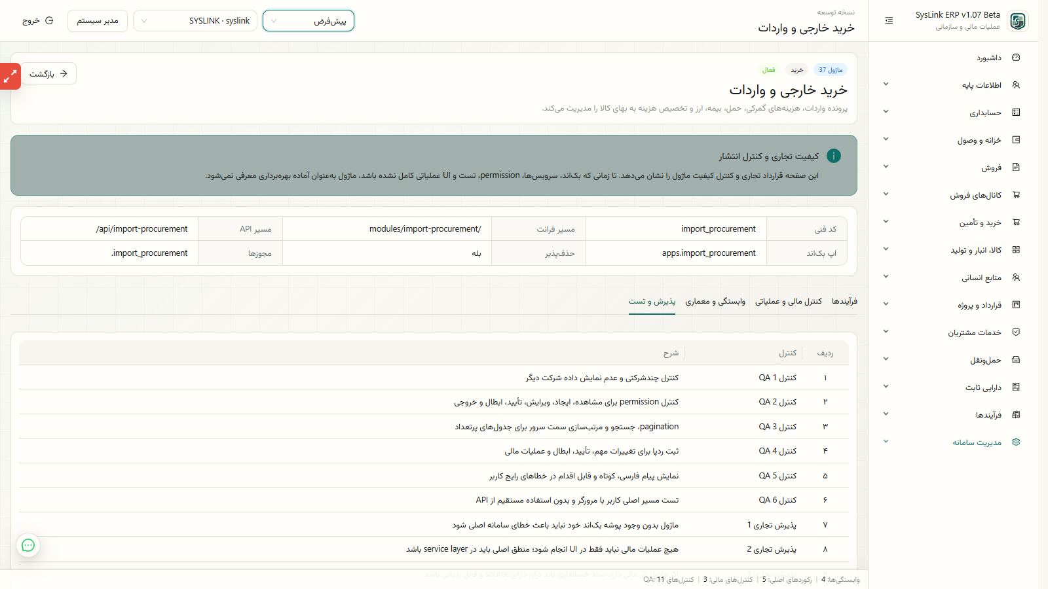Viewport: 1048px width, 589px height.
Task: Click the حمل‌ونقل transport icon
Action: pos(1016,360)
